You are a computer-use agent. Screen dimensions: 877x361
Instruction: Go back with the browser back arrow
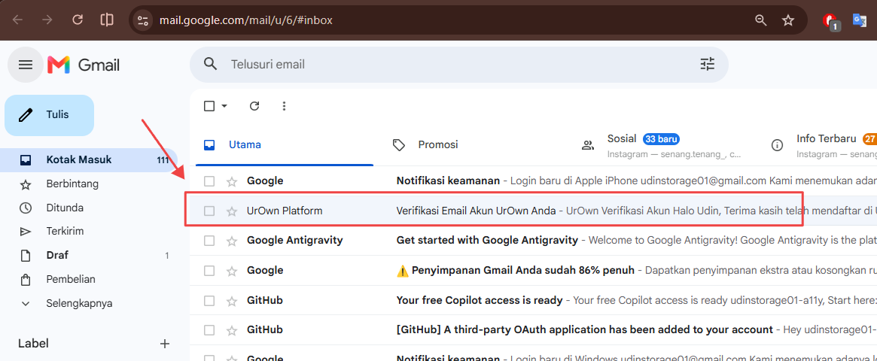(18, 20)
